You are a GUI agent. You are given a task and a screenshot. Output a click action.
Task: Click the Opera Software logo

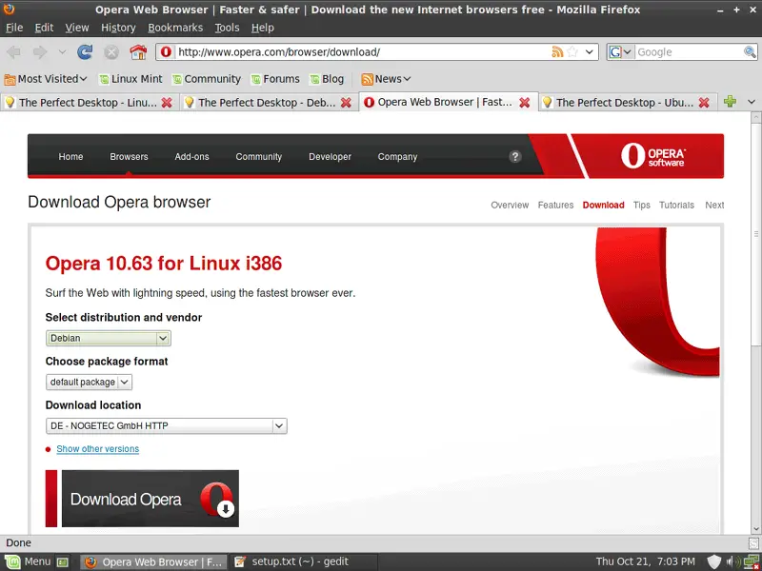653,156
